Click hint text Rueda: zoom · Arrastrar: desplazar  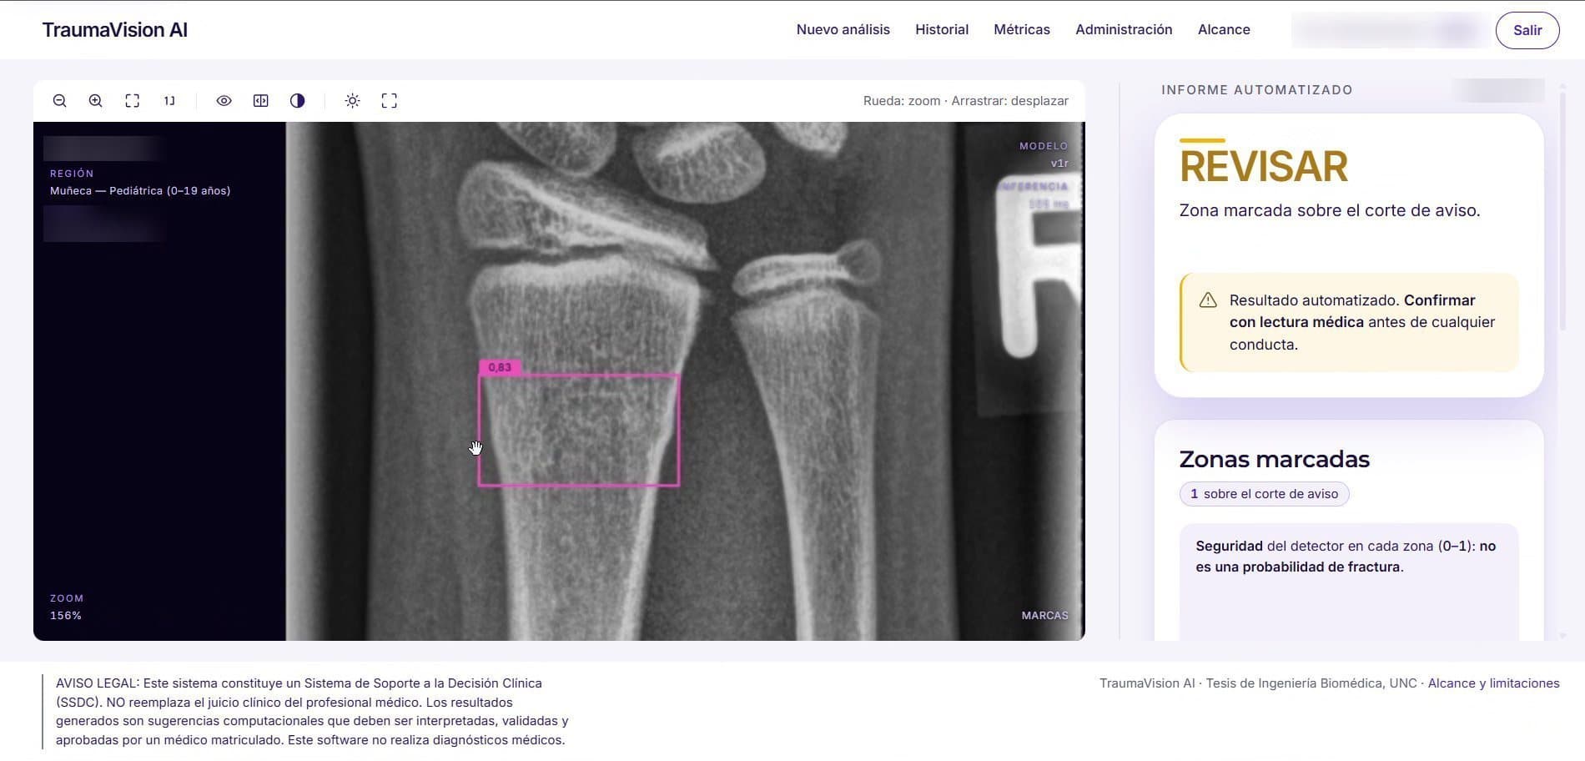pyautogui.click(x=965, y=101)
